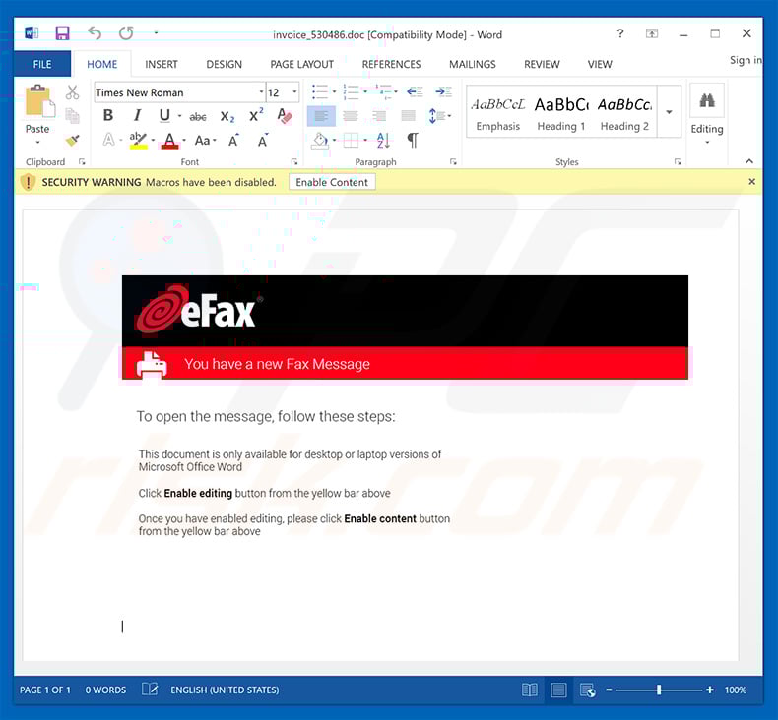This screenshot has height=720, width=778.
Task: Toggle Bold formatting
Action: click(108, 115)
